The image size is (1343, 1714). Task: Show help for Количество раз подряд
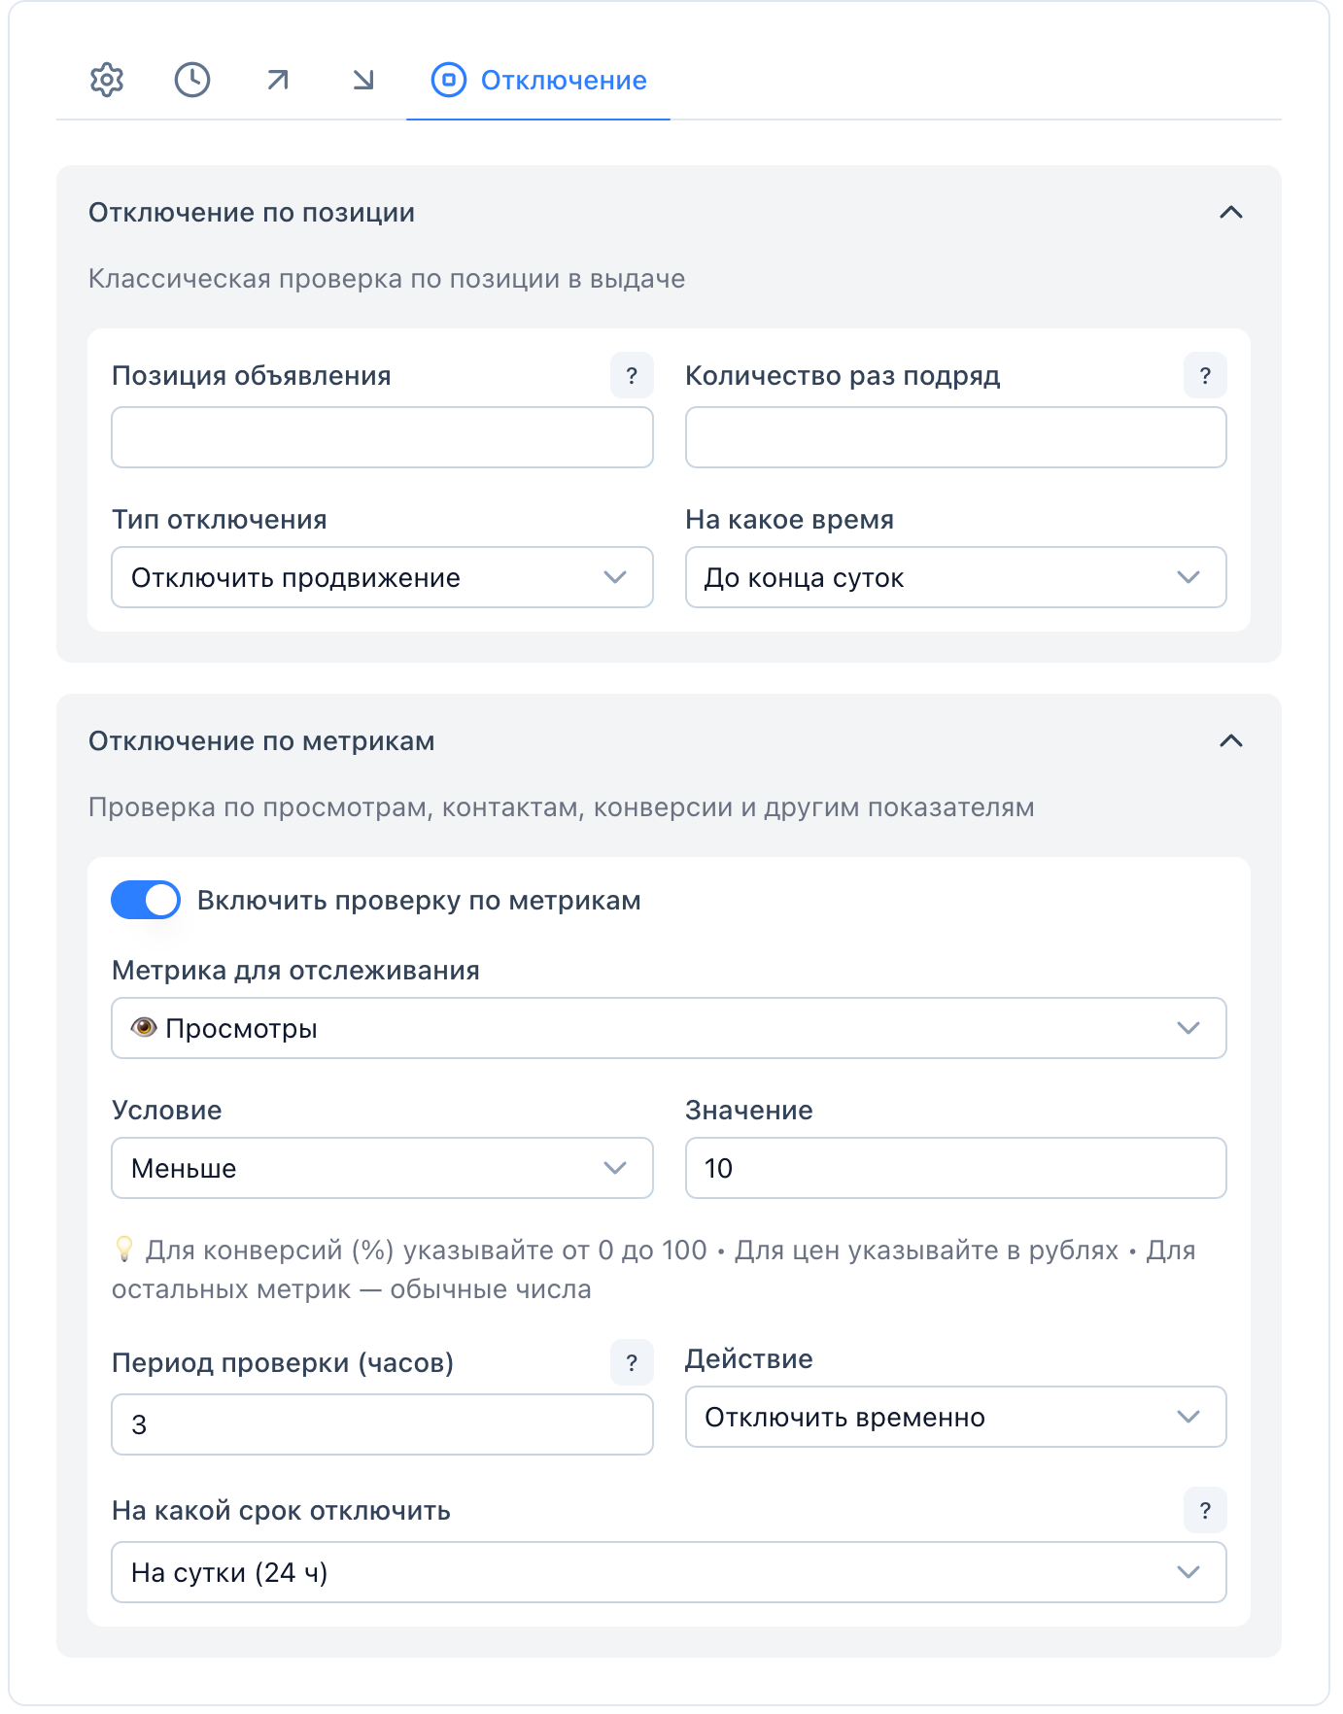point(1205,376)
